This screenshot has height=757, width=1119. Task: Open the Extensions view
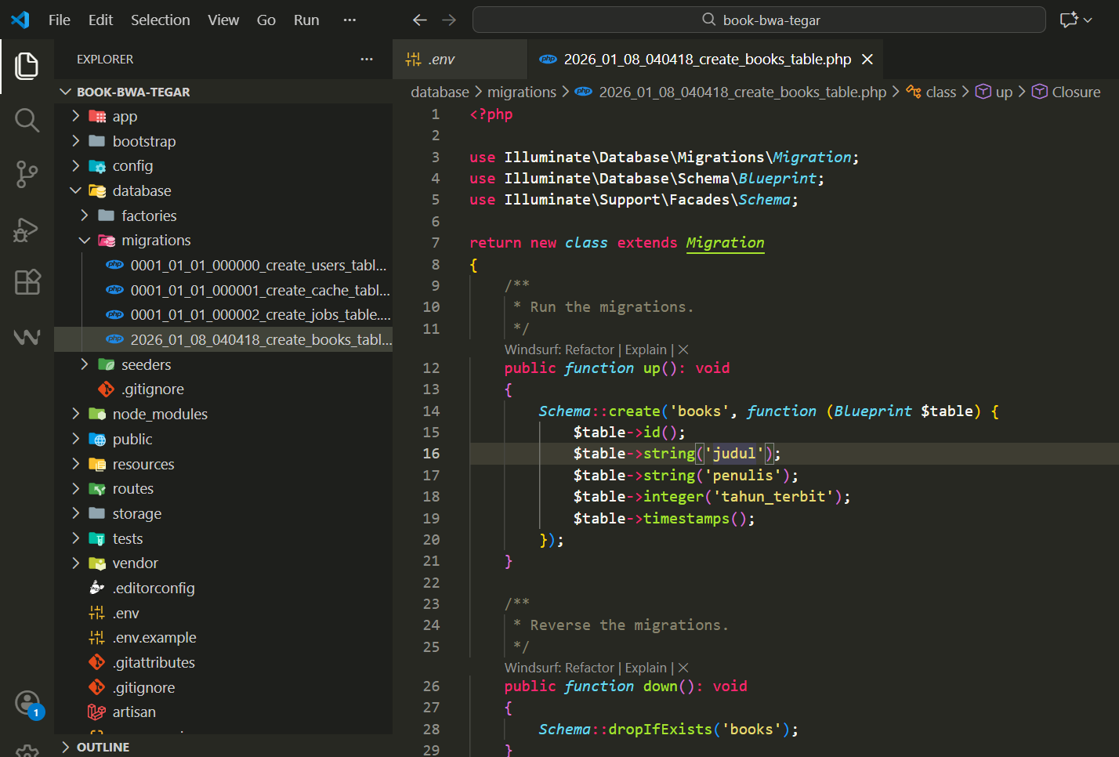pos(27,282)
